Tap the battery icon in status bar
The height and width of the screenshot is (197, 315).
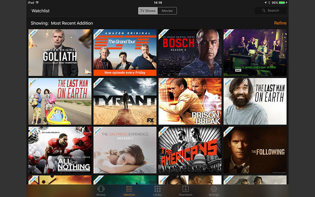[282, 3]
